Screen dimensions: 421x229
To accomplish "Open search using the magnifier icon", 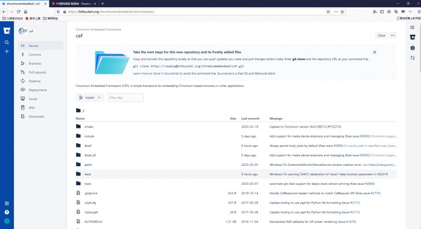I will 7,42.
